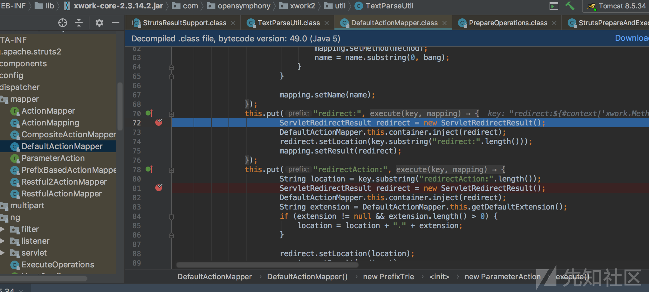Viewport: 649px width, 292px height.
Task: Expand the filter package
Action: (x=2, y=229)
